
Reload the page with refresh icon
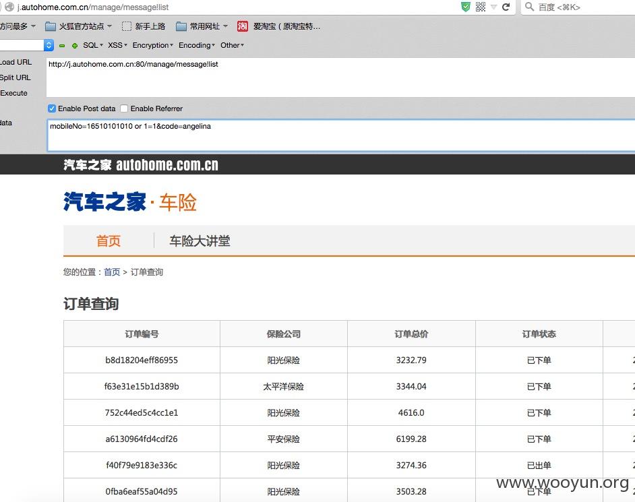pos(506,7)
